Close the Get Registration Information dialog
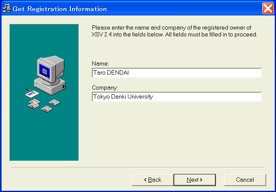The height and width of the screenshot is (192, 276). click(x=268, y=8)
